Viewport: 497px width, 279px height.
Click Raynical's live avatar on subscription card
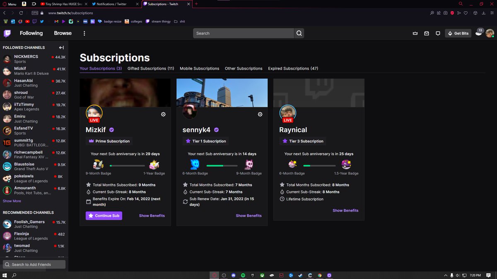click(x=287, y=113)
